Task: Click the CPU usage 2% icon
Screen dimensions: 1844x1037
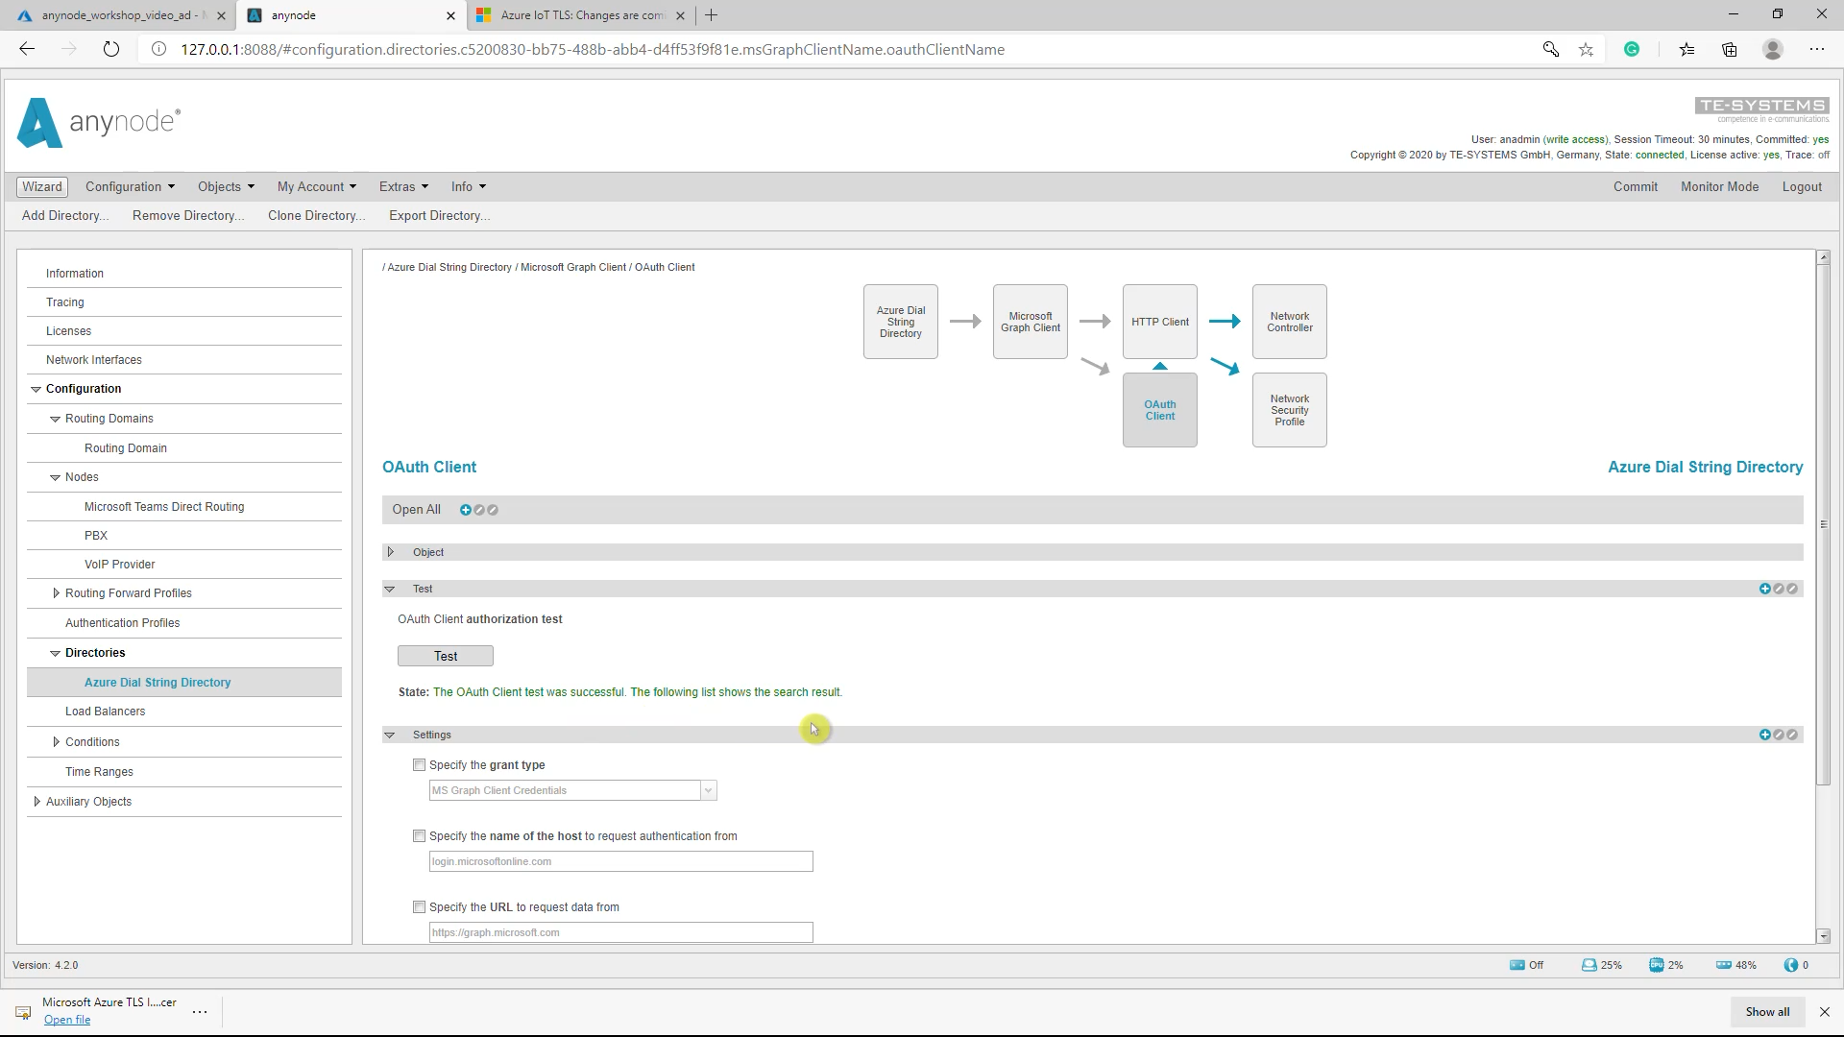Action: [x=1657, y=965]
